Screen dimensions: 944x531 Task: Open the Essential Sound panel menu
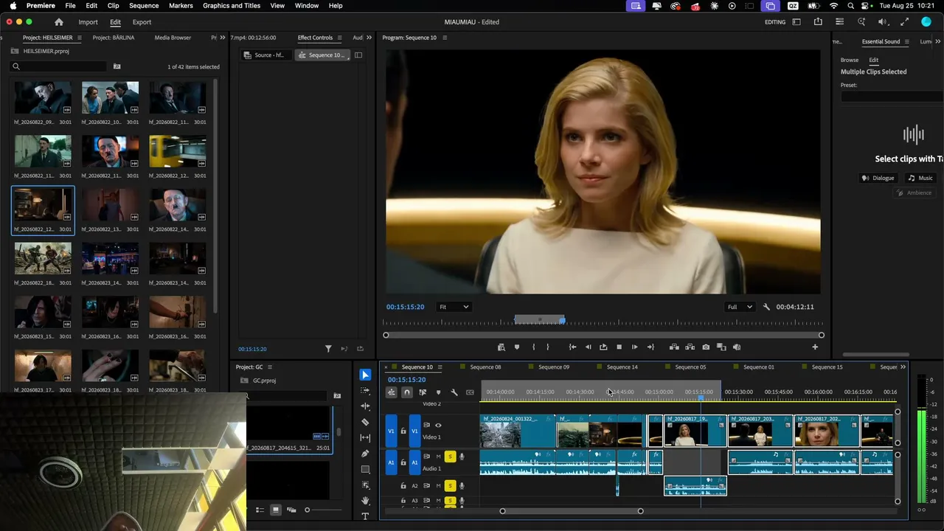[906, 42]
